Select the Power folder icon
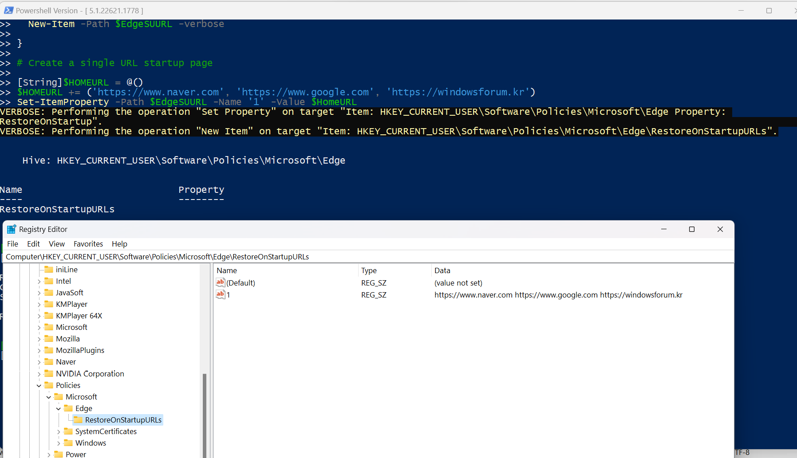Screen dimensions: 797x458 [59, 454]
